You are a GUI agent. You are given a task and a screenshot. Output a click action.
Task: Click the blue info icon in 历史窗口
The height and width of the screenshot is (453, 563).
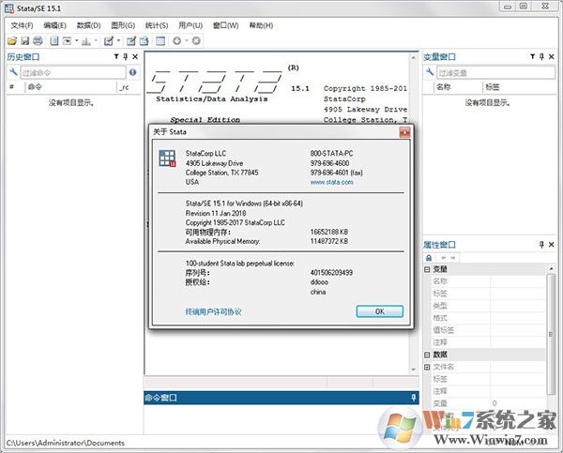pyautogui.click(x=133, y=72)
